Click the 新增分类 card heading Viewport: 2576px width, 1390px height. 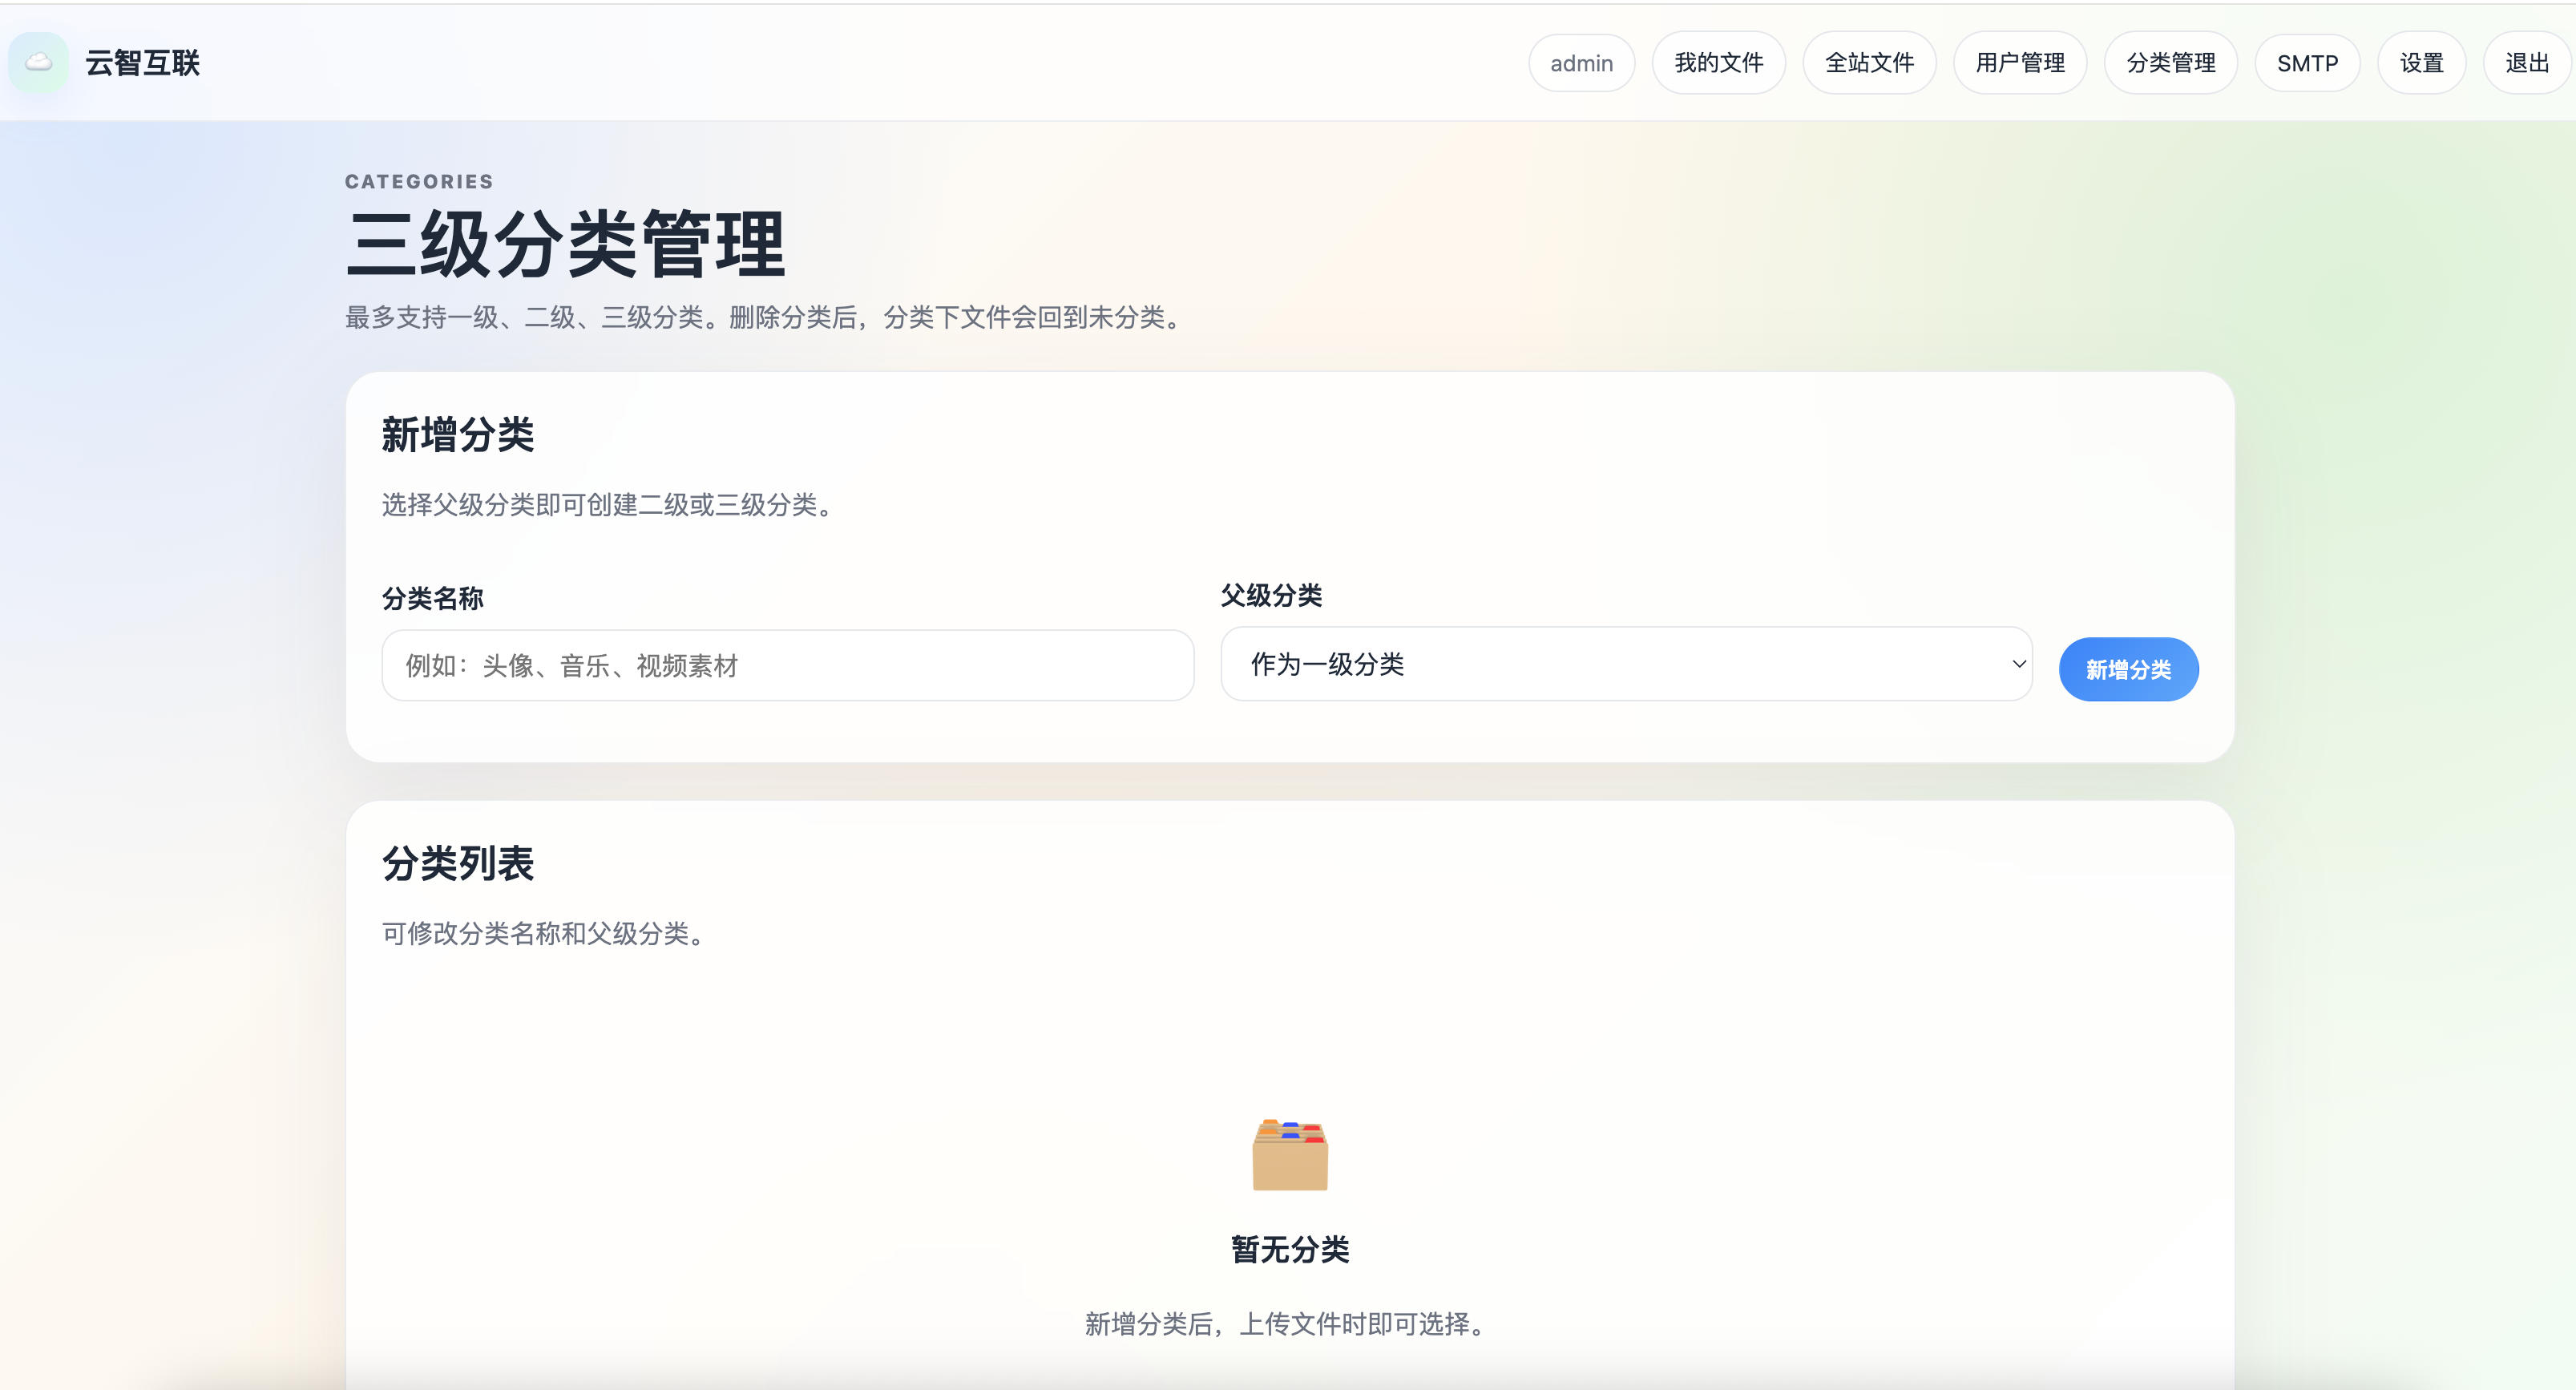point(458,435)
